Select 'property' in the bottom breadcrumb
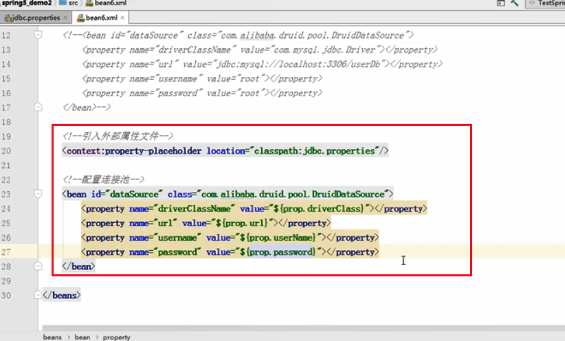The height and width of the screenshot is (341, 565). click(116, 337)
